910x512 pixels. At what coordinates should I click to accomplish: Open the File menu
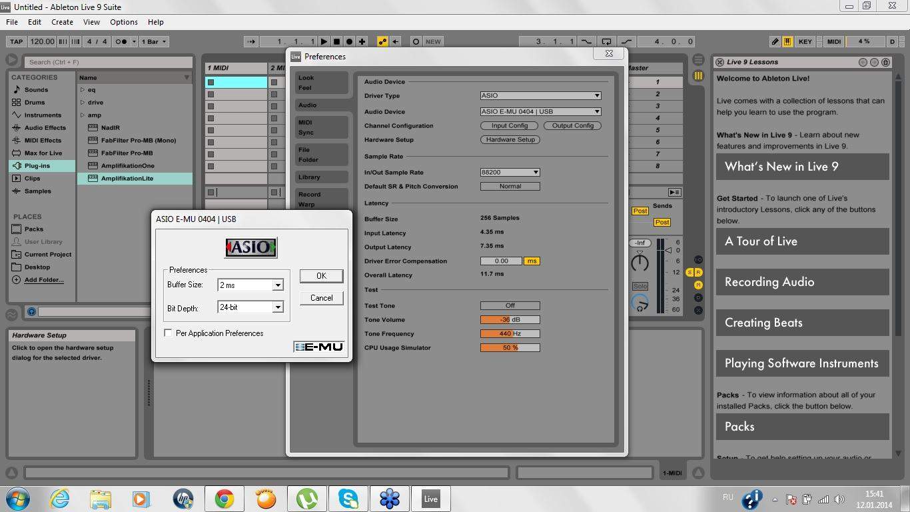[x=12, y=22]
